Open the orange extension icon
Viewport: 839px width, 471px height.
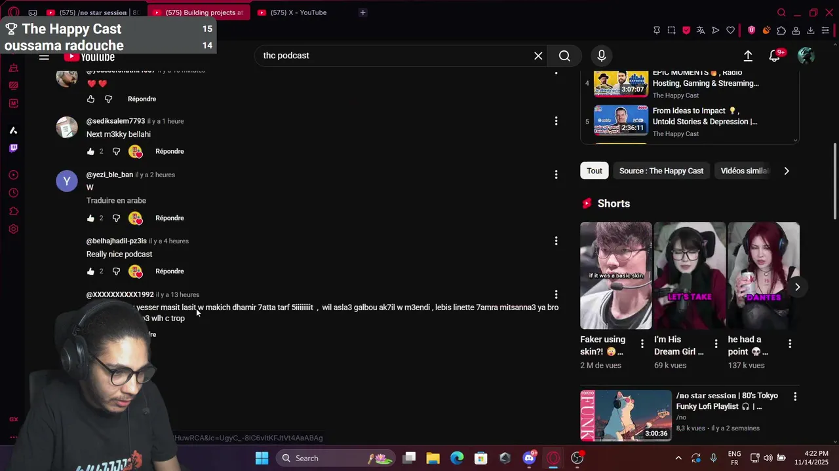click(766, 30)
